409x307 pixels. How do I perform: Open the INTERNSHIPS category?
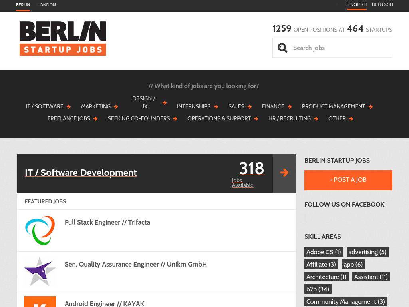pos(194,106)
